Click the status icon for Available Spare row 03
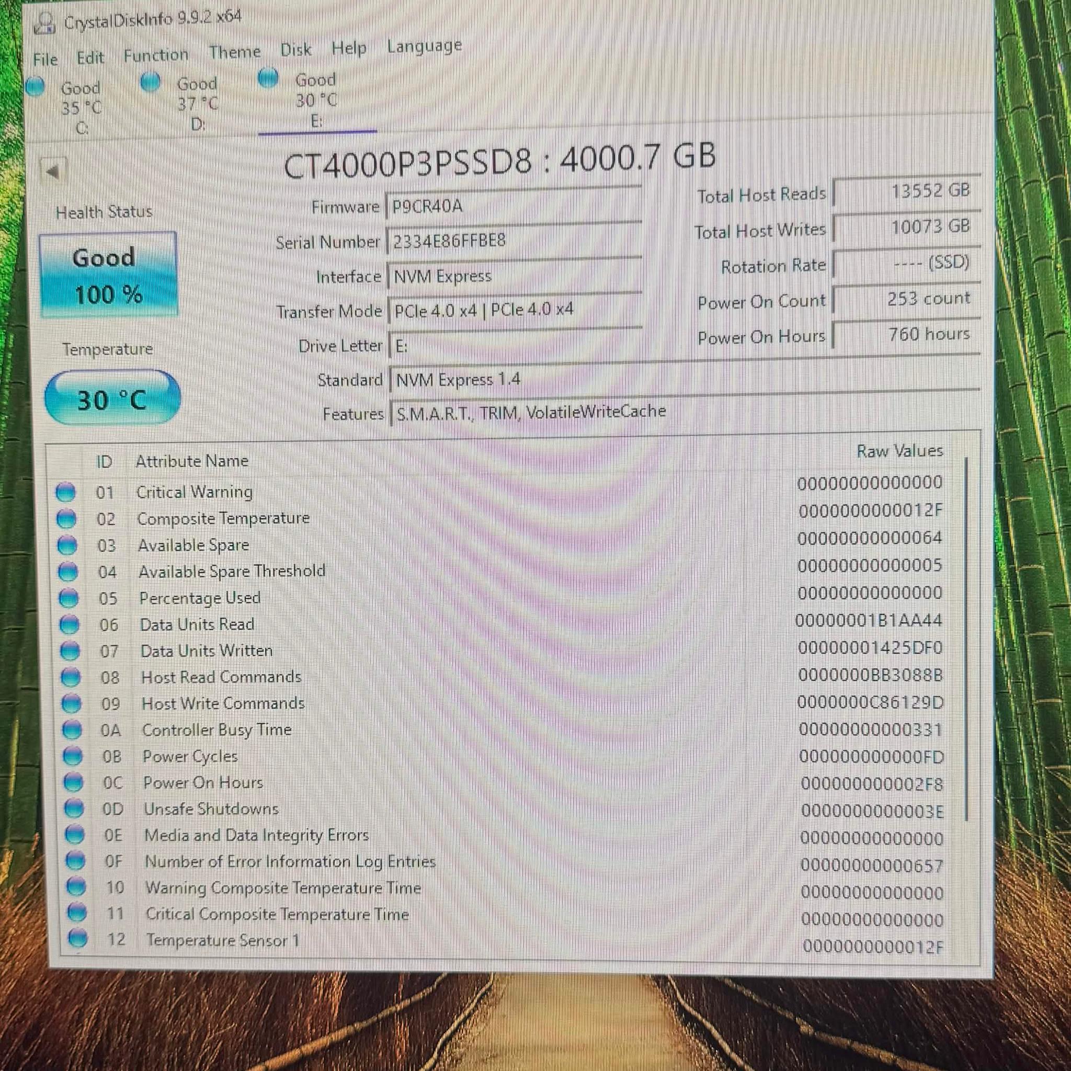The height and width of the screenshot is (1071, 1071). 67,545
